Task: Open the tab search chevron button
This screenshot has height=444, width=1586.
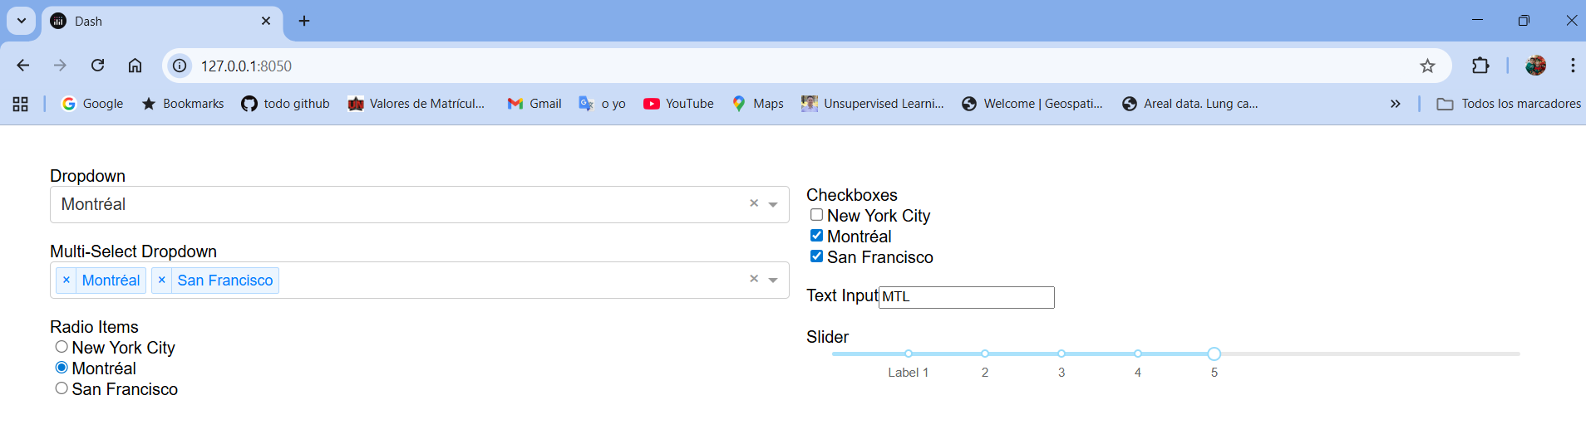Action: [x=22, y=21]
